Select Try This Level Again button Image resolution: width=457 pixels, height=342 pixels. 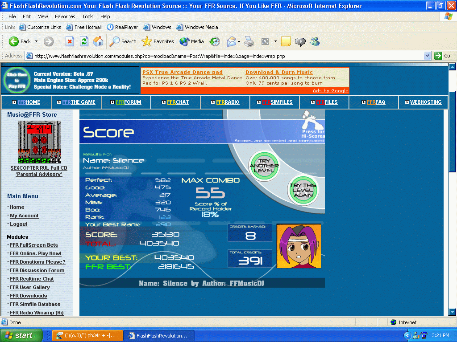point(303,190)
